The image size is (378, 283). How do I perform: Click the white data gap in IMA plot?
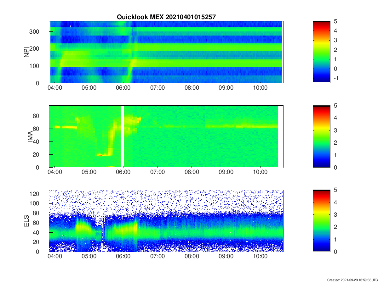122,136
